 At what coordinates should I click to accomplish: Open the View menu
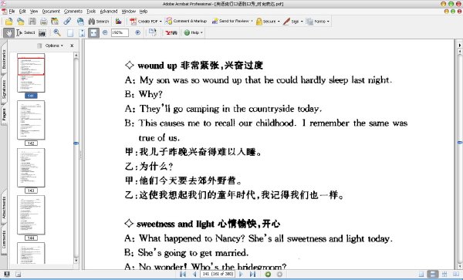click(x=34, y=12)
